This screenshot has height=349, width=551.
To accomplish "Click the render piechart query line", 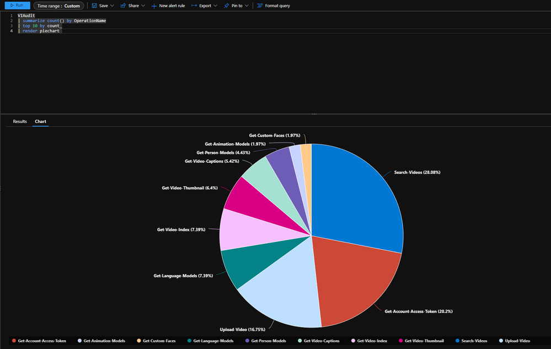I will pyautogui.click(x=39, y=31).
